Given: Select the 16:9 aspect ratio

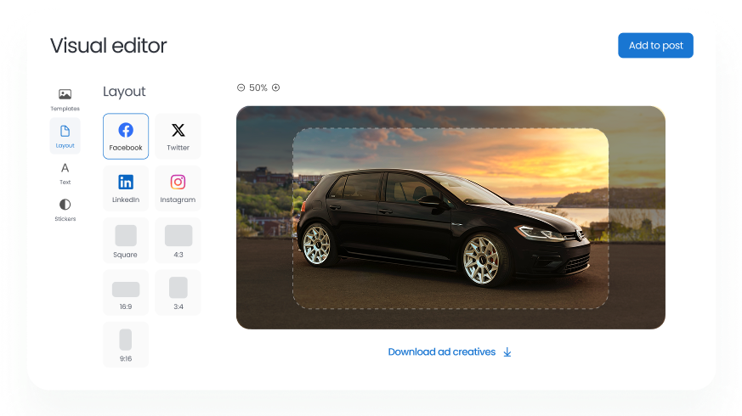Looking at the screenshot, I should (x=126, y=292).
